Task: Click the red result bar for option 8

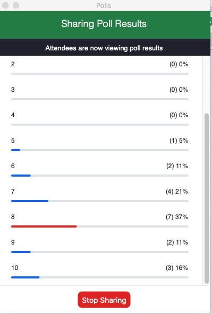Action: [44, 226]
